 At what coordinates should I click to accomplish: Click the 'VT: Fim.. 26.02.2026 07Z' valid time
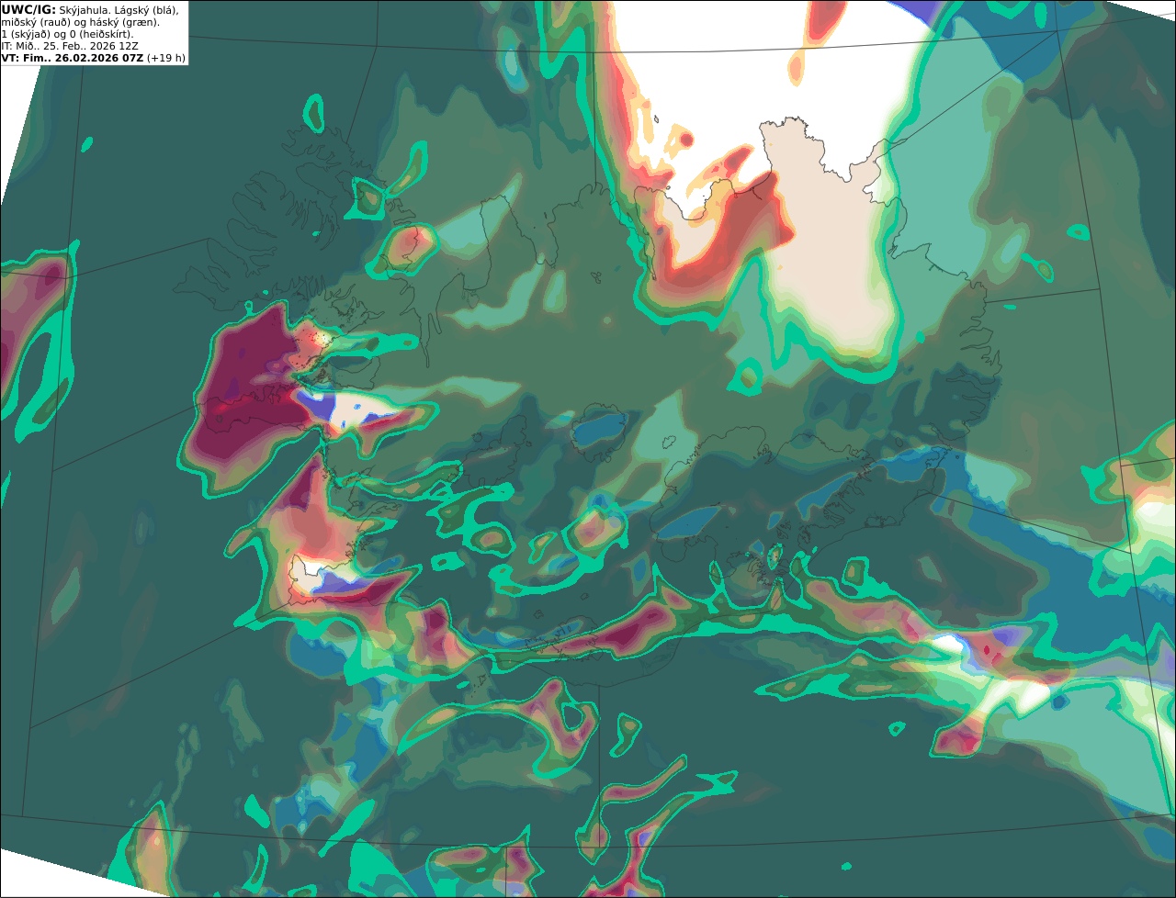point(73,58)
